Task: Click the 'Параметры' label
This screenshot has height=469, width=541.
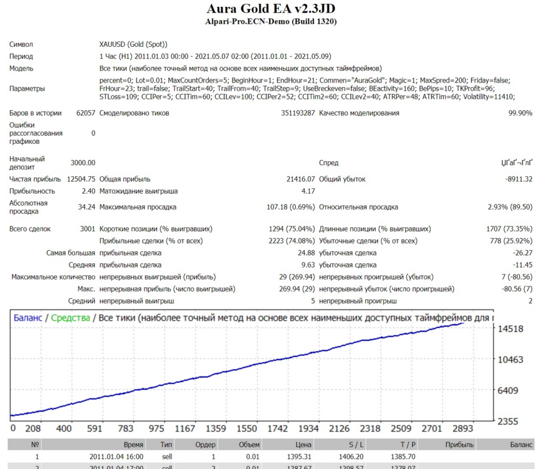Action: click(27, 89)
